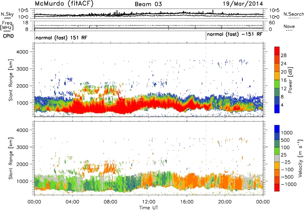Click the Nave legend label
Viewport: 304px width, 210px height.
coord(289,26)
